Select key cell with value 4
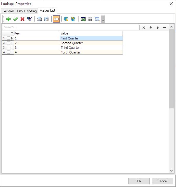176x187 pixels. pos(37,52)
